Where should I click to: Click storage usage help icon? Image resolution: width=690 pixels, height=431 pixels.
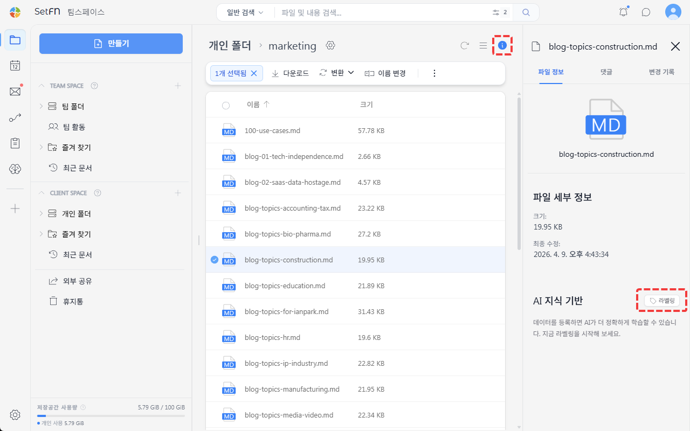pyautogui.click(x=83, y=407)
